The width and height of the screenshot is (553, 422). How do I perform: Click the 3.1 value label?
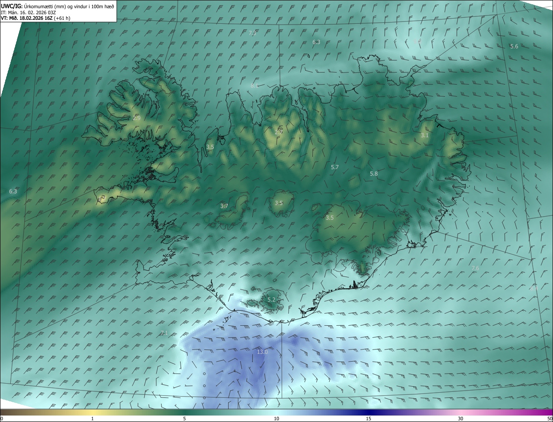[425, 135]
